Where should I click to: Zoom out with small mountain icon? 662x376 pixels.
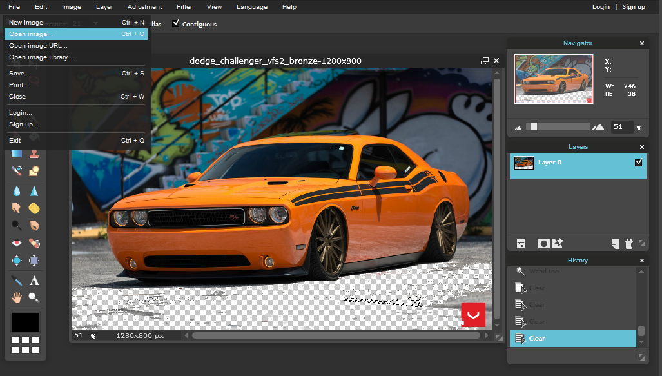point(518,128)
